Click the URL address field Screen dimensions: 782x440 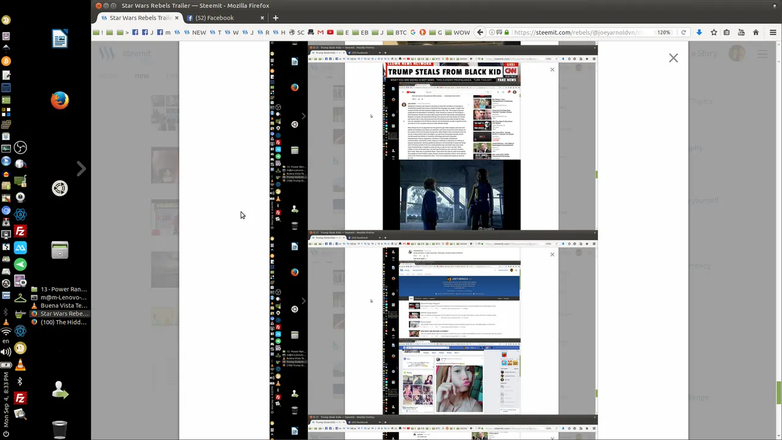coord(577,32)
